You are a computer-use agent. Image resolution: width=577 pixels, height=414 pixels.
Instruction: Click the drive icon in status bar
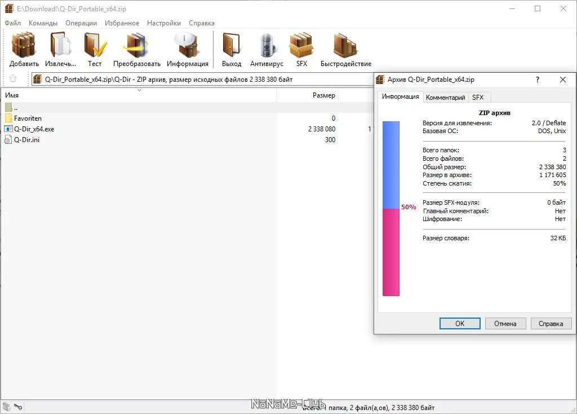tap(7, 407)
